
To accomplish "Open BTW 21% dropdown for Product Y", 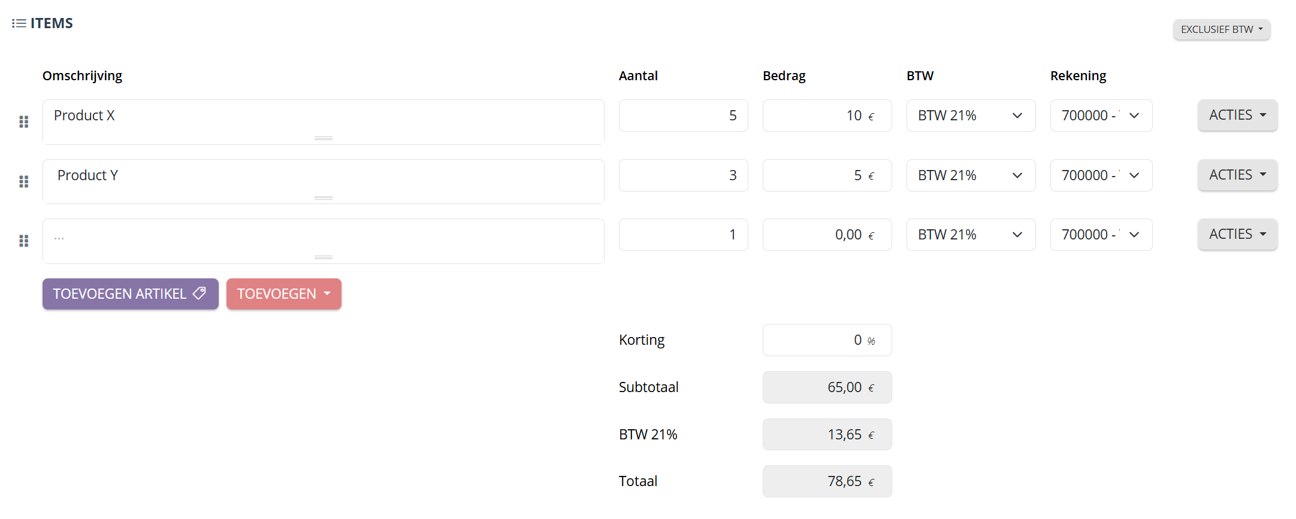I will pos(970,175).
